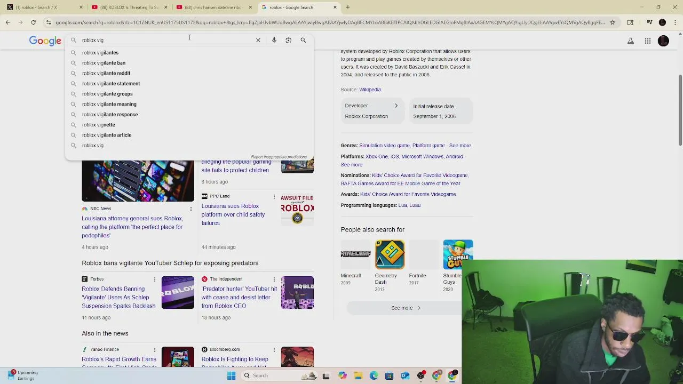Open Chrome three-dot menu

[674, 22]
